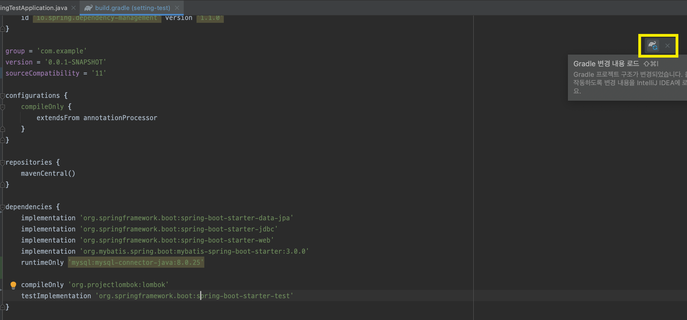Select the build.gradle (setting-test) tab

coord(133,8)
